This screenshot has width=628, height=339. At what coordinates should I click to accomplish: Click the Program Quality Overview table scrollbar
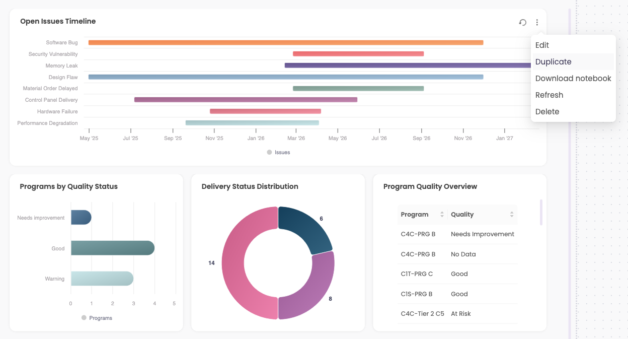pos(541,212)
